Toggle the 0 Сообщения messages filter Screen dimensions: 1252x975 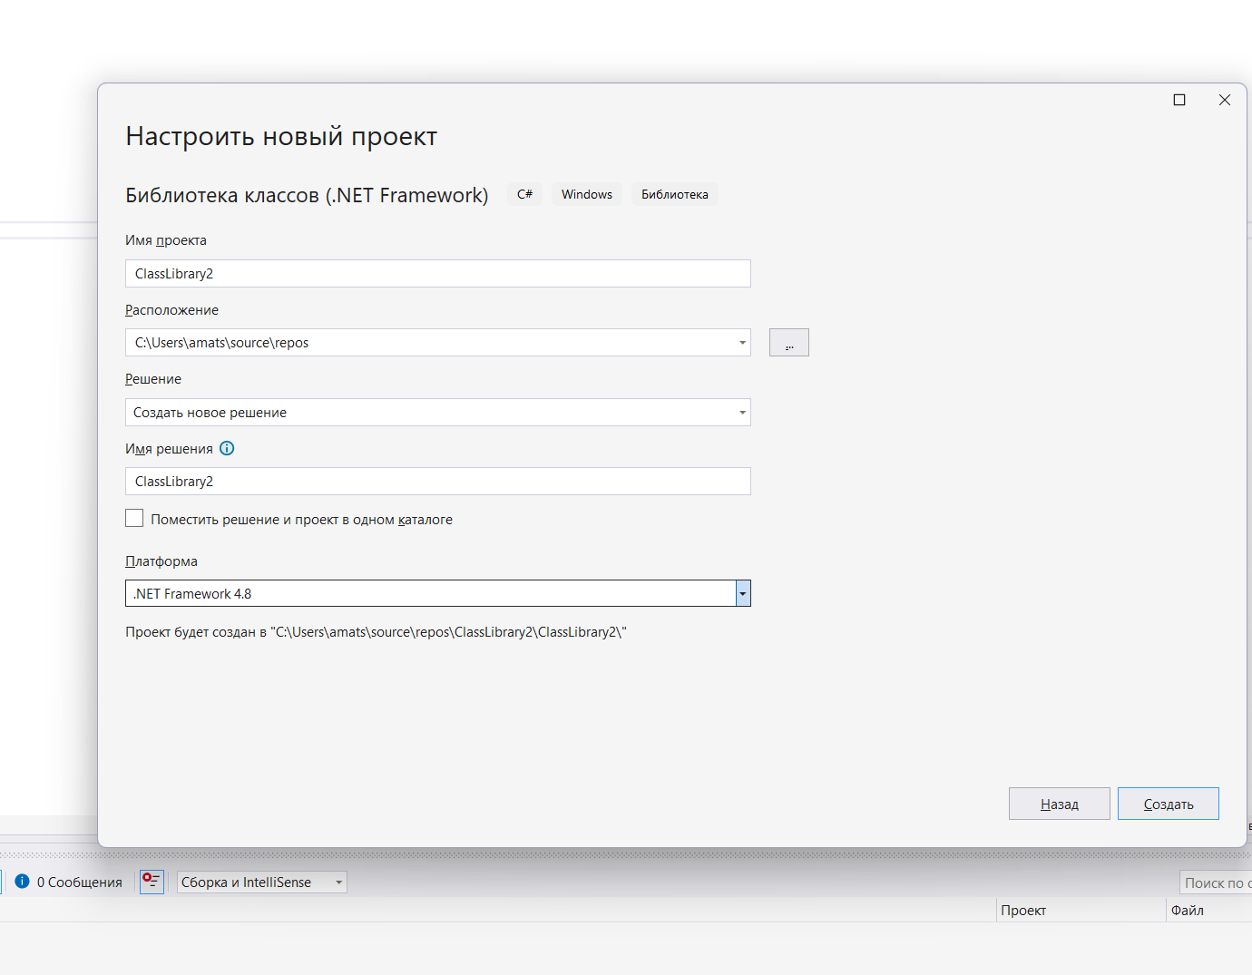coord(69,882)
